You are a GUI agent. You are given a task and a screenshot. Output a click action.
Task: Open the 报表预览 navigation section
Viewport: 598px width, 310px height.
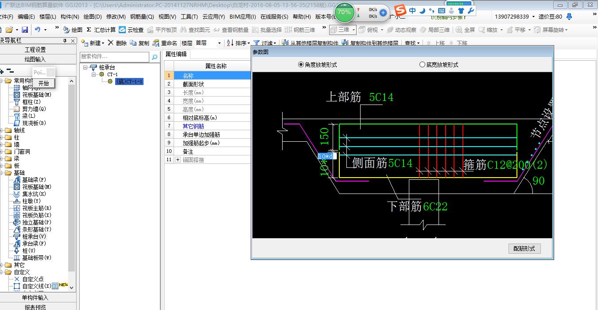pyautogui.click(x=35, y=307)
